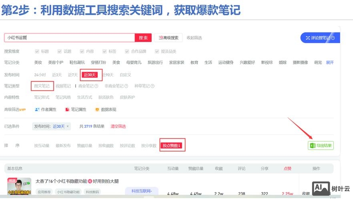Export results with 导出结果 button
353x200 pixels.
click(x=321, y=146)
